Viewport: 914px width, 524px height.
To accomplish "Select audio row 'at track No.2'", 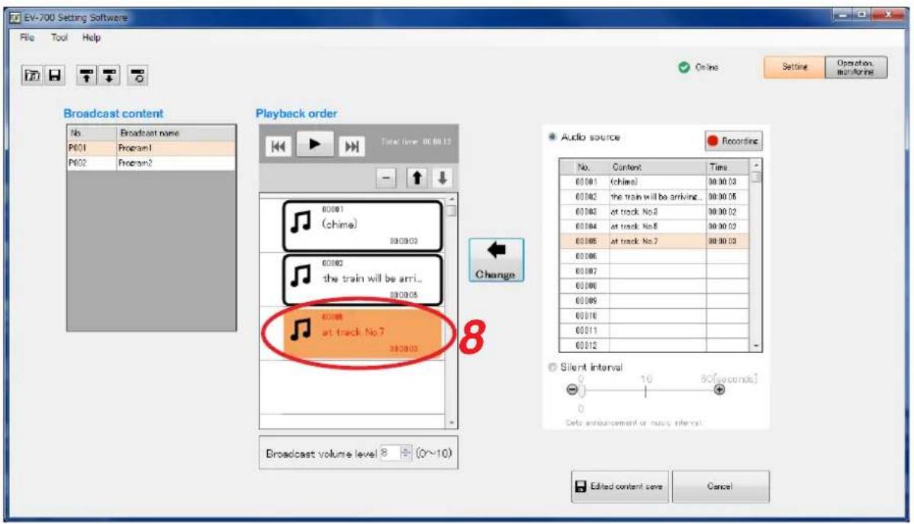I will point(653,211).
